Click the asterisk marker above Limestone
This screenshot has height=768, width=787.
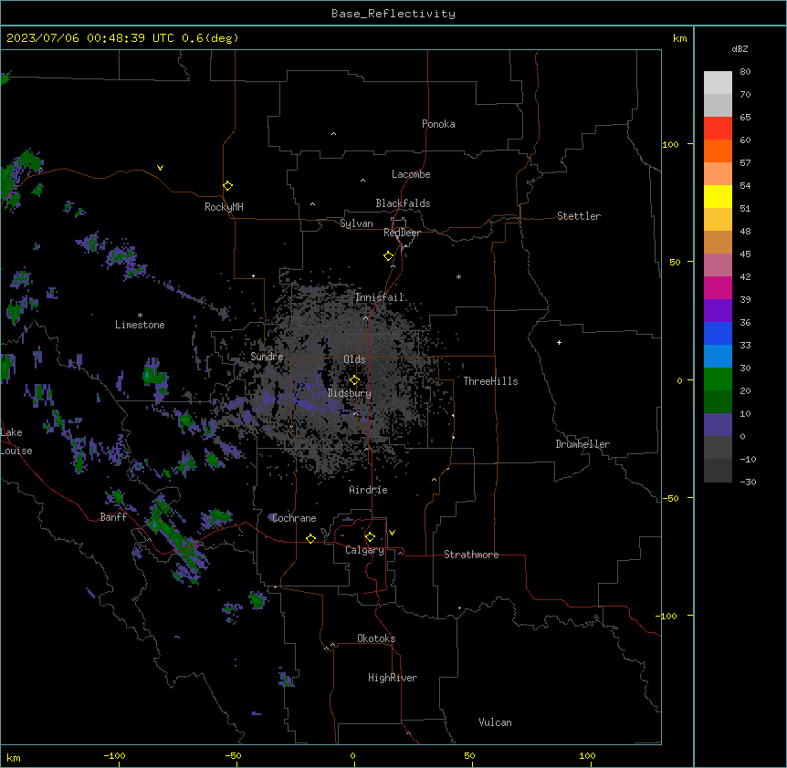(140, 316)
